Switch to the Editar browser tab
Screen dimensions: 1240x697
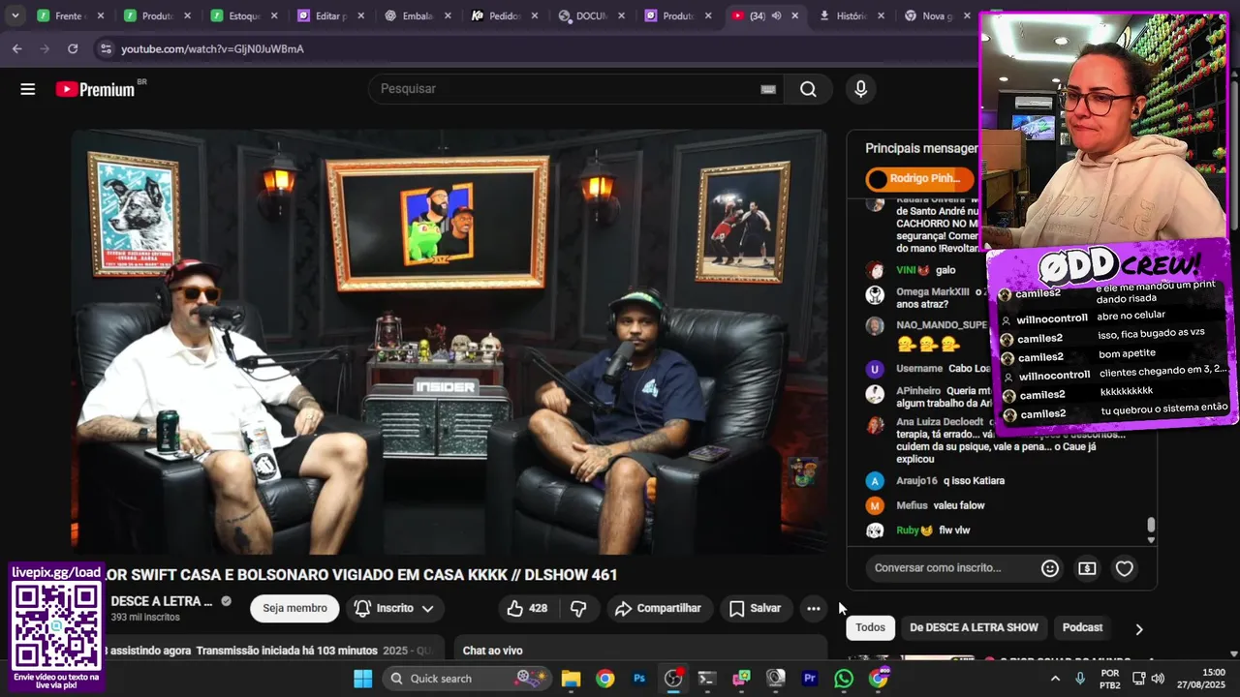[x=333, y=15]
